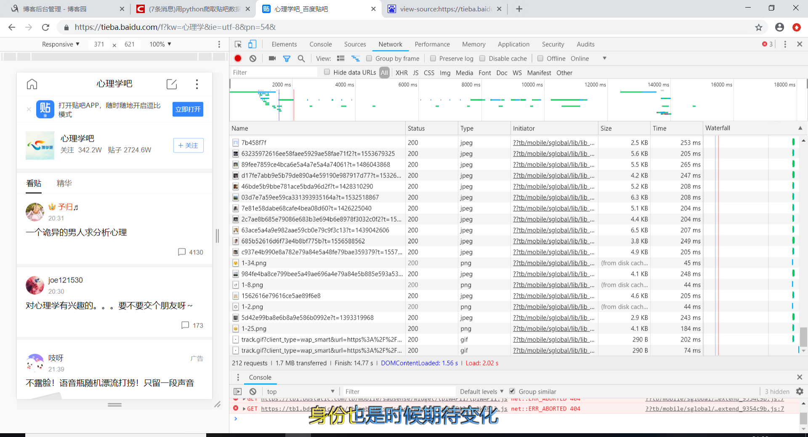
Task: Click the compose post icon
Action: coord(172,84)
